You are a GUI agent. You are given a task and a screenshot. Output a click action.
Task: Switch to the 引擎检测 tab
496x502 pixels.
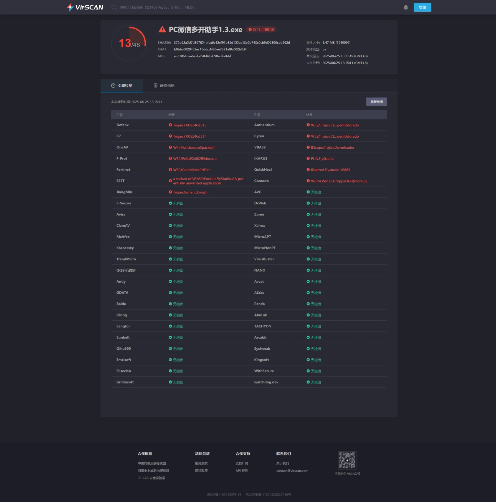pyautogui.click(x=122, y=86)
